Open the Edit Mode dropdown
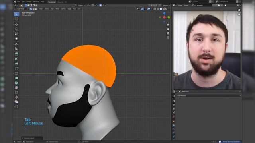Viewport: 255px width, 143px height. 21,9
